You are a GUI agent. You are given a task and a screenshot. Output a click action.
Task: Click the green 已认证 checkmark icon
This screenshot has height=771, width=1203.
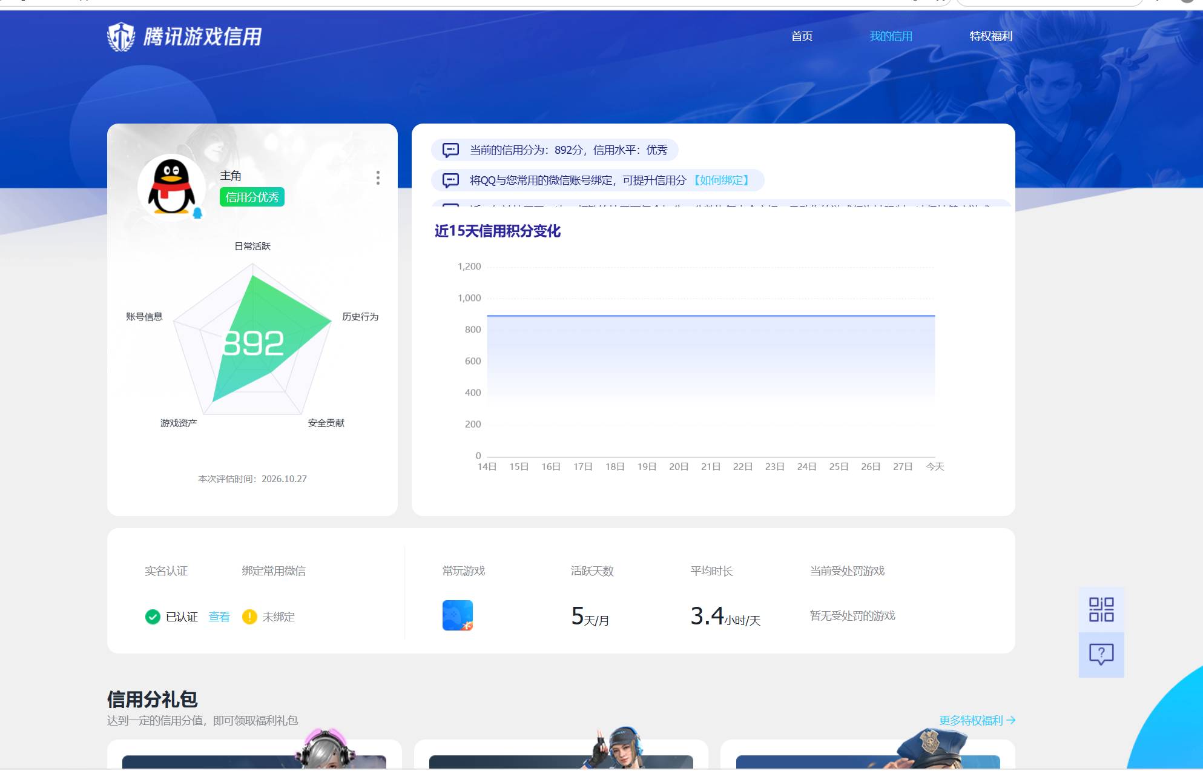point(153,617)
